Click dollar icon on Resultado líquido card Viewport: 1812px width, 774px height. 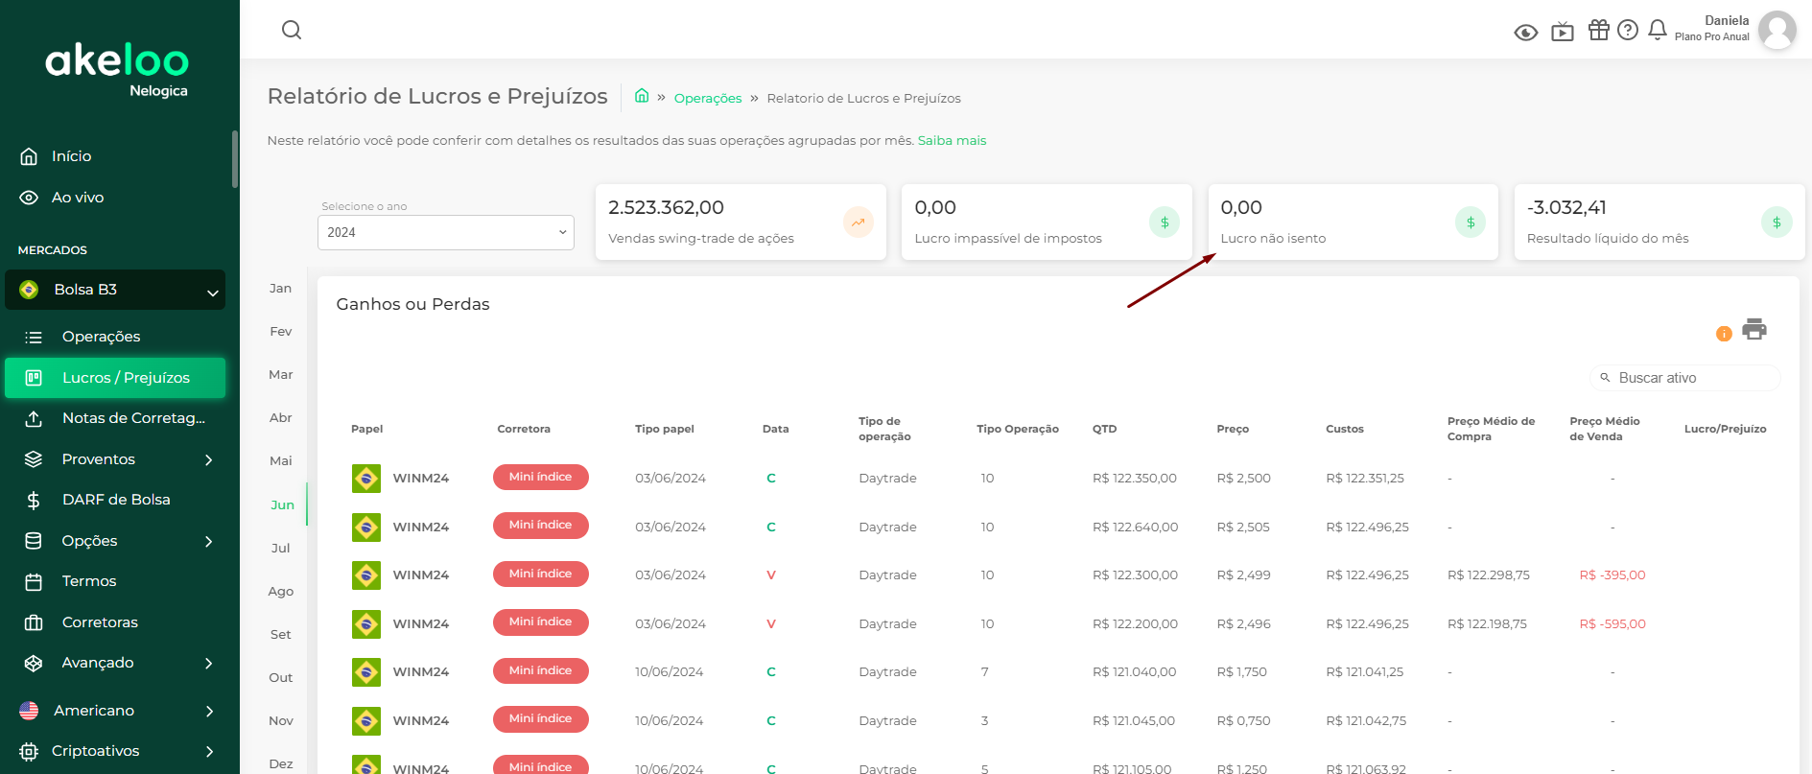point(1777,223)
